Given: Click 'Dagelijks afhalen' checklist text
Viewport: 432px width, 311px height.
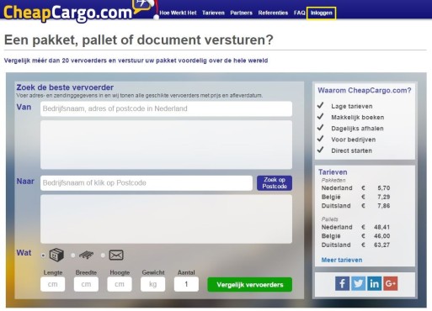Looking at the screenshot, I should (357, 129).
